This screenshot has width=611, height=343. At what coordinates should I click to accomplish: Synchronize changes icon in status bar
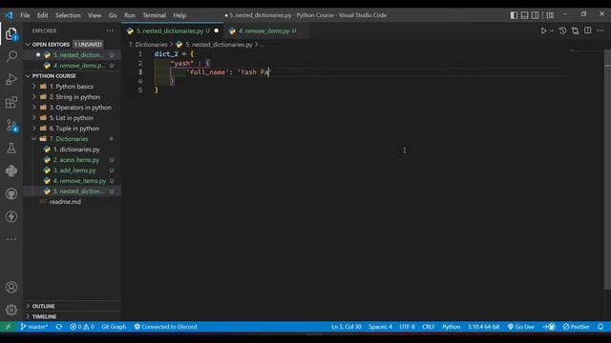[x=59, y=327]
